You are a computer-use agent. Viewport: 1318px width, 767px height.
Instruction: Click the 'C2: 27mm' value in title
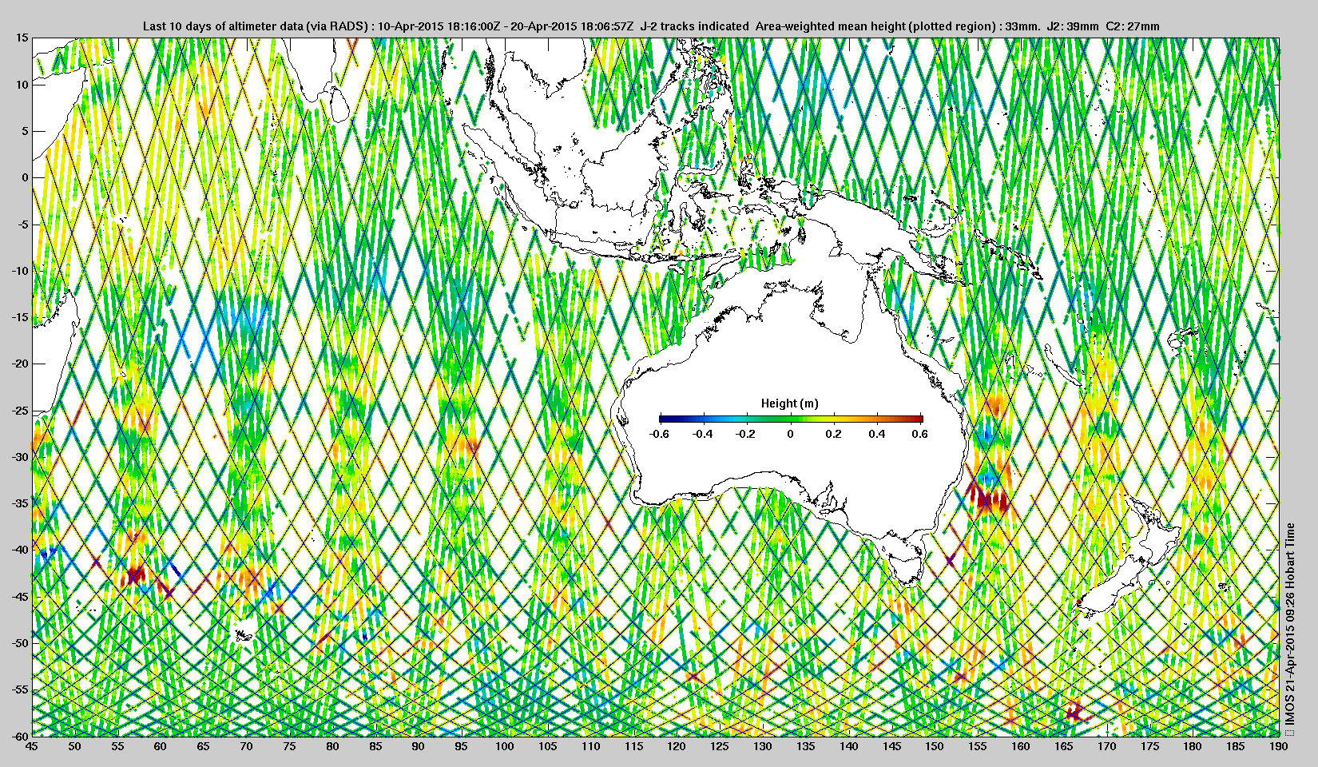point(1132,26)
